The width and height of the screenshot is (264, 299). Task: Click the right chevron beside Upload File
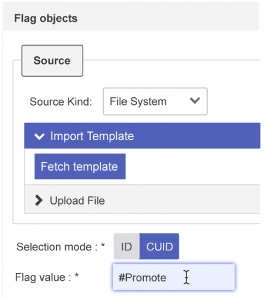coord(39,201)
